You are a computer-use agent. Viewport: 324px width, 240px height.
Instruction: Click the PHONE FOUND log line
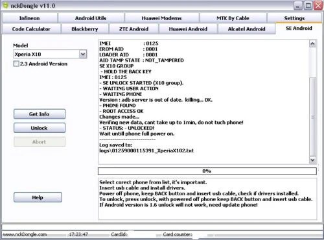pos(117,106)
